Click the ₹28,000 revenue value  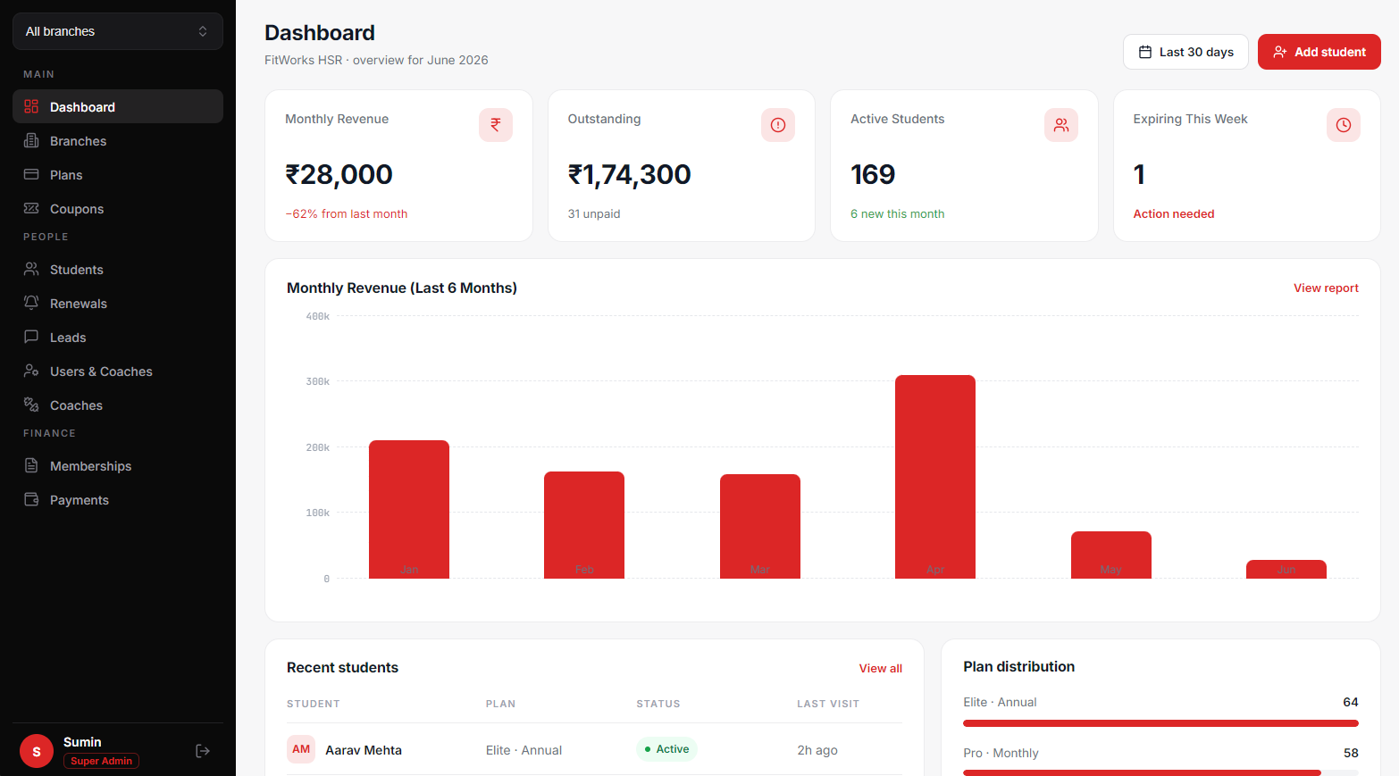click(339, 174)
